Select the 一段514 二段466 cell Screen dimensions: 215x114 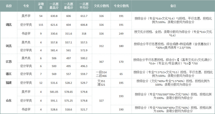pyautogui.click(x=101, y=74)
